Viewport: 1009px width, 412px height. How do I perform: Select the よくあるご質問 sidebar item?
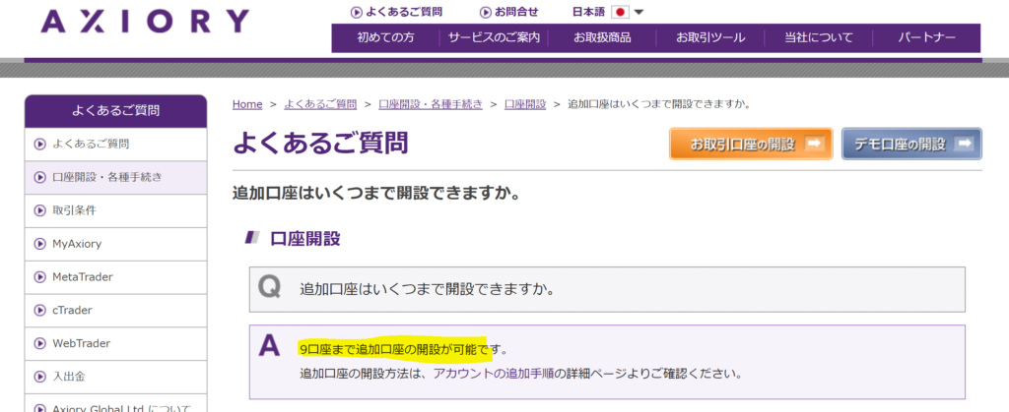[116, 144]
